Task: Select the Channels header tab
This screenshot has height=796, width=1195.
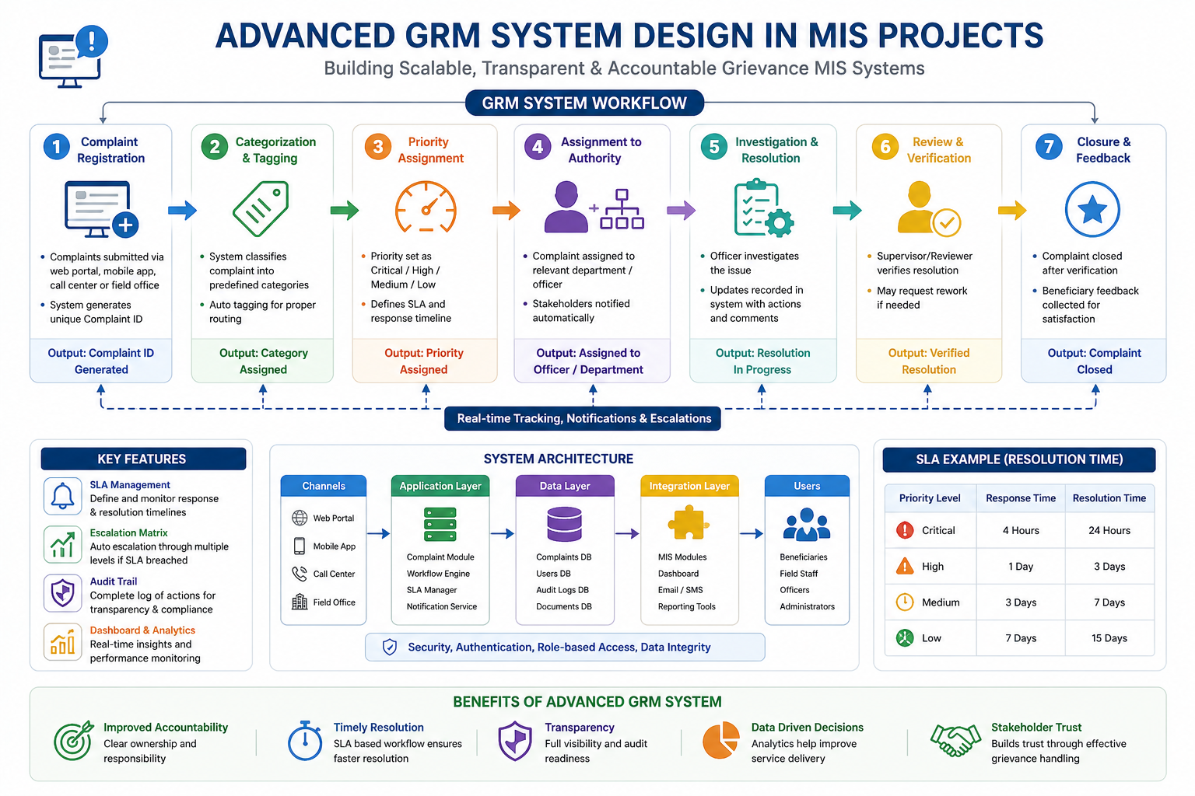Action: (x=324, y=486)
